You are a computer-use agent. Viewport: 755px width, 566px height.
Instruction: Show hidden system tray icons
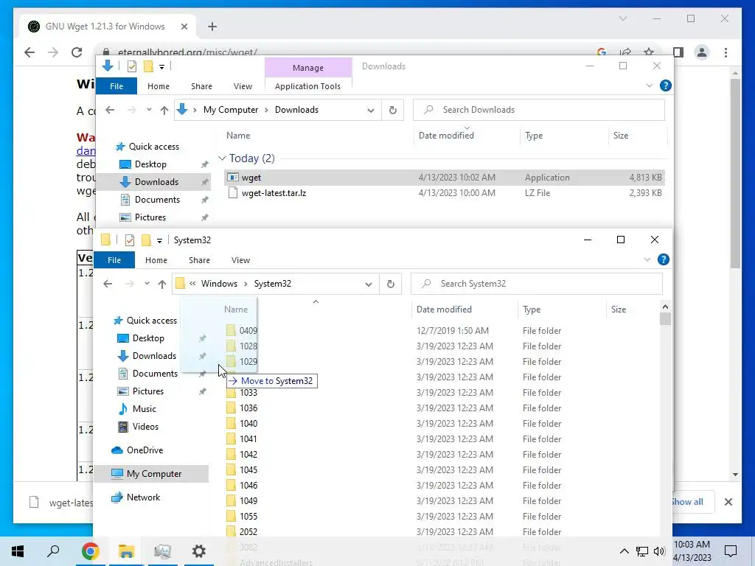[624, 551]
